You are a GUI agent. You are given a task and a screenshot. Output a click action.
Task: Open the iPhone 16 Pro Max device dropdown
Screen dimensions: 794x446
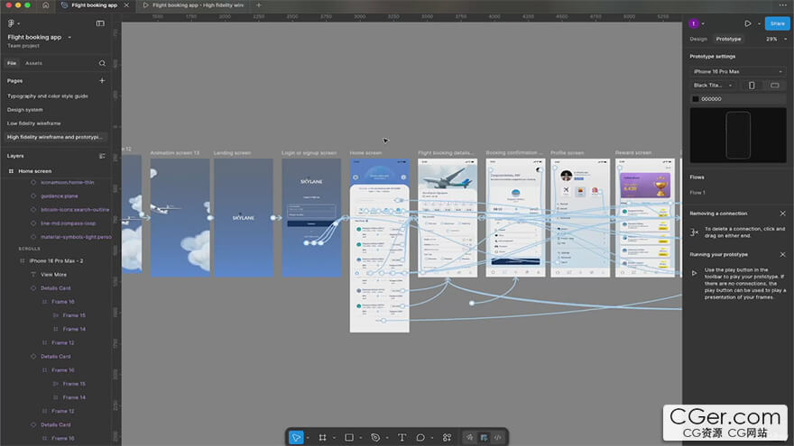coord(737,71)
